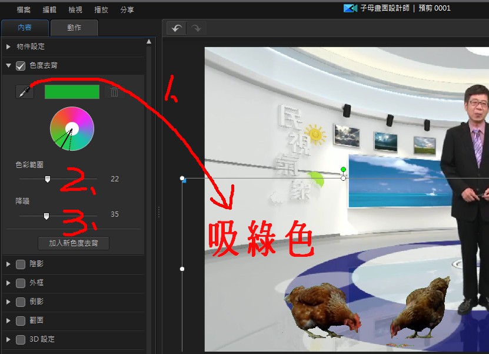This screenshot has height=354, width=489.
Task: Open the 檔案 menu
Action: click(x=24, y=10)
